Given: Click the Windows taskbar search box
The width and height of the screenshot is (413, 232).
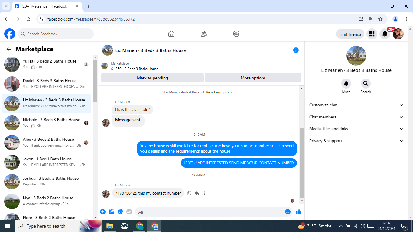Looking at the screenshot, I should [x=58, y=226].
